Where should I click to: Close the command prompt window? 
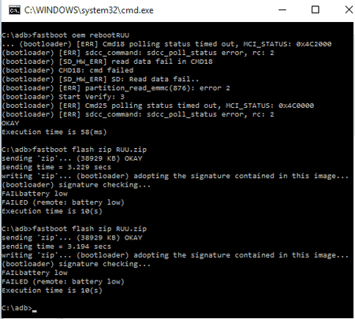click(349, 10)
